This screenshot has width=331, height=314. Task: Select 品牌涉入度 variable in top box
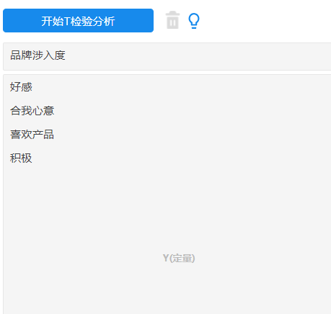click(37, 55)
